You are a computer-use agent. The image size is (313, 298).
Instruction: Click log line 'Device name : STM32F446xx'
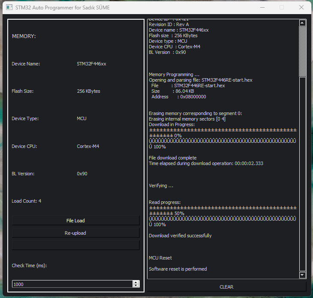tap(179, 30)
